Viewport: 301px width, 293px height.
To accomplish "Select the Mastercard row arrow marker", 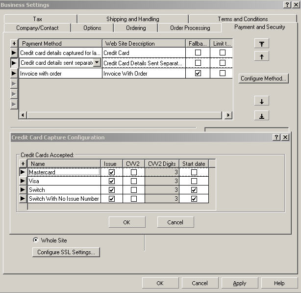I will [23, 172].
